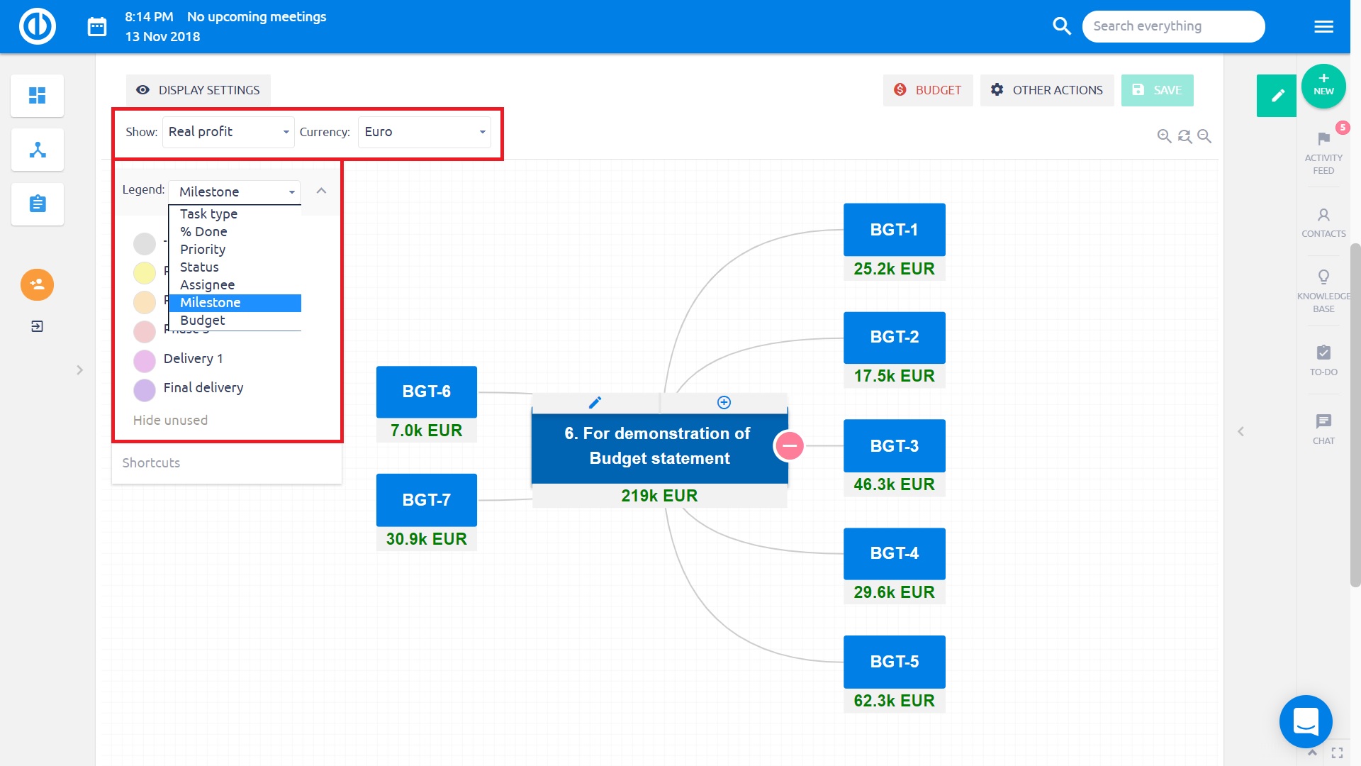Click the Search everything input field
The height and width of the screenshot is (766, 1361).
tap(1173, 26)
